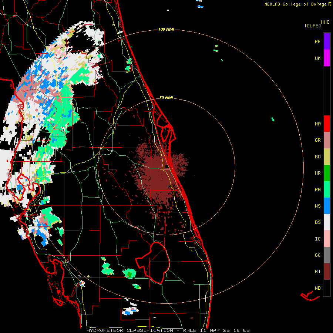Click the RA legend label
The width and height of the screenshot is (333, 333).
(317, 189)
